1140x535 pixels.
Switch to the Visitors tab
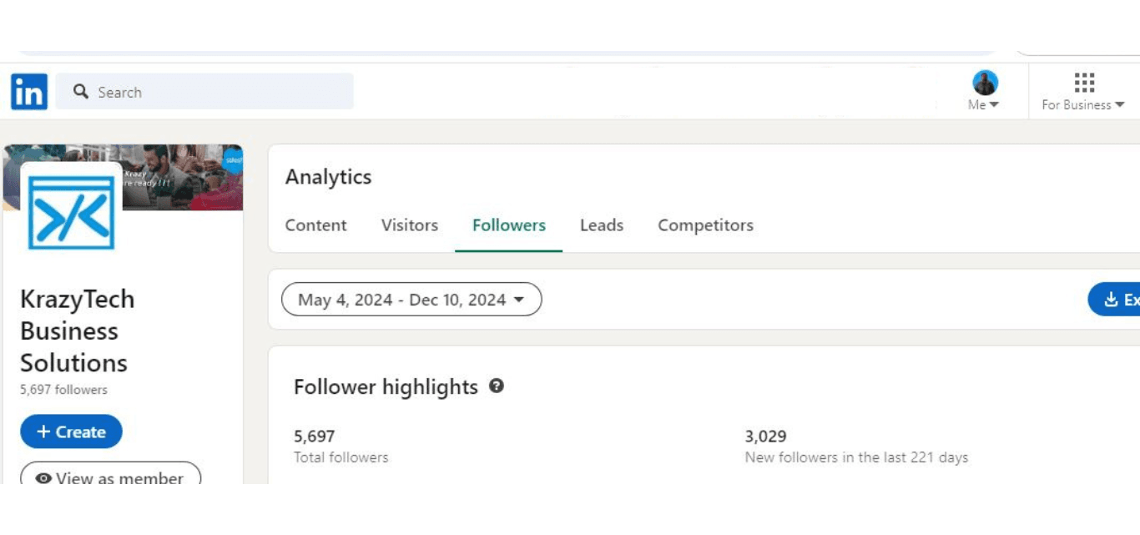tap(409, 225)
